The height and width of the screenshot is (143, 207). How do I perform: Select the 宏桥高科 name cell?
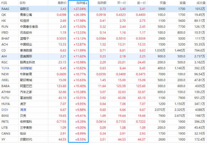pyautogui.click(x=26, y=122)
